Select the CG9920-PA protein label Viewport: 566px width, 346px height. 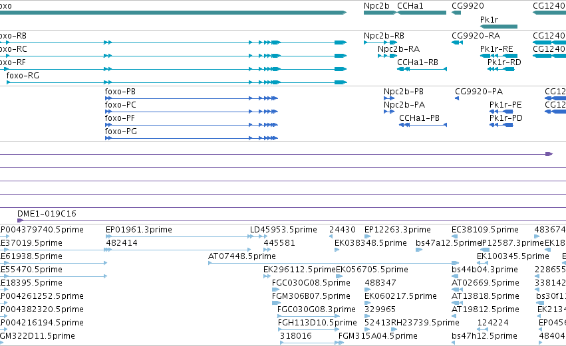pyautogui.click(x=479, y=92)
